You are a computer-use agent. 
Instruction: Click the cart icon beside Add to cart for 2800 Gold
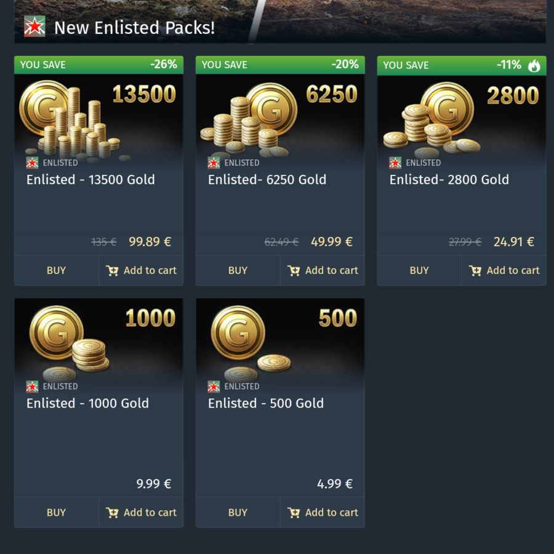(475, 270)
